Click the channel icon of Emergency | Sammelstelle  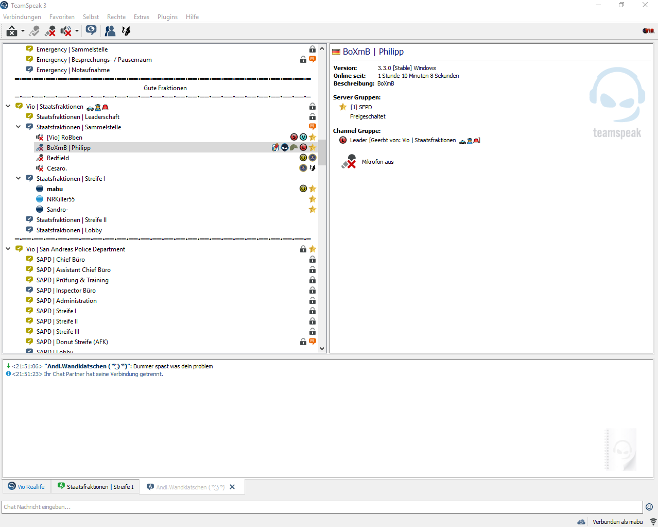pyautogui.click(x=29, y=49)
